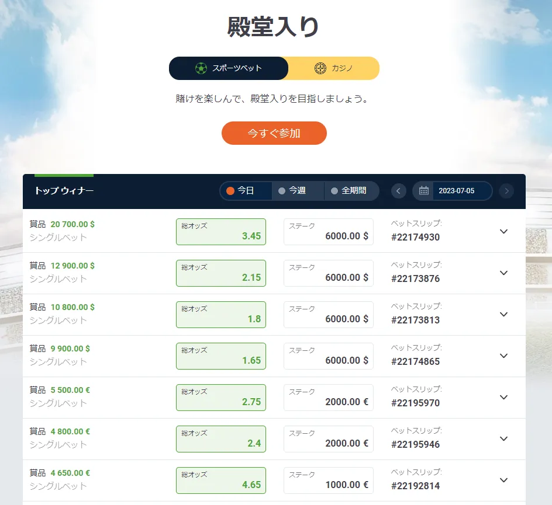
Task: Go to next date with right arrow
Action: coord(507,191)
